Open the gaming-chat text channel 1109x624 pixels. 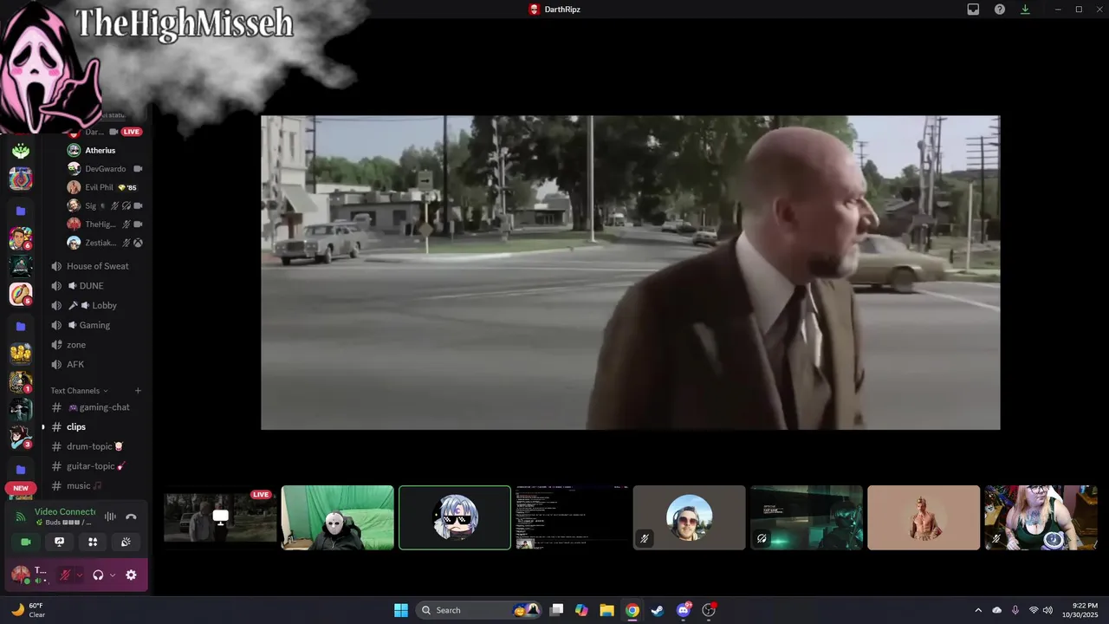pyautogui.click(x=97, y=407)
